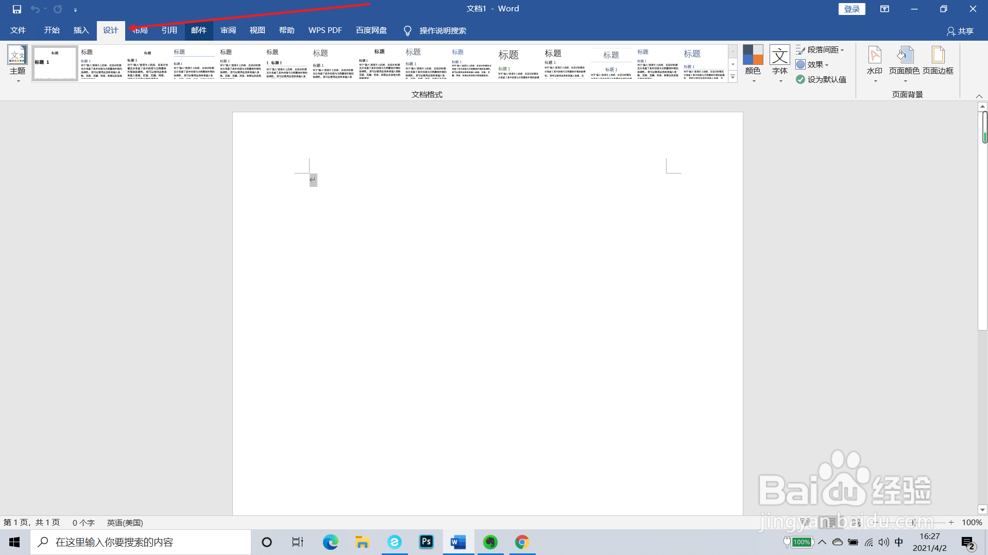Open the Customize Quick Access Toolbar dropdown
The image size is (988, 555).
[75, 10]
